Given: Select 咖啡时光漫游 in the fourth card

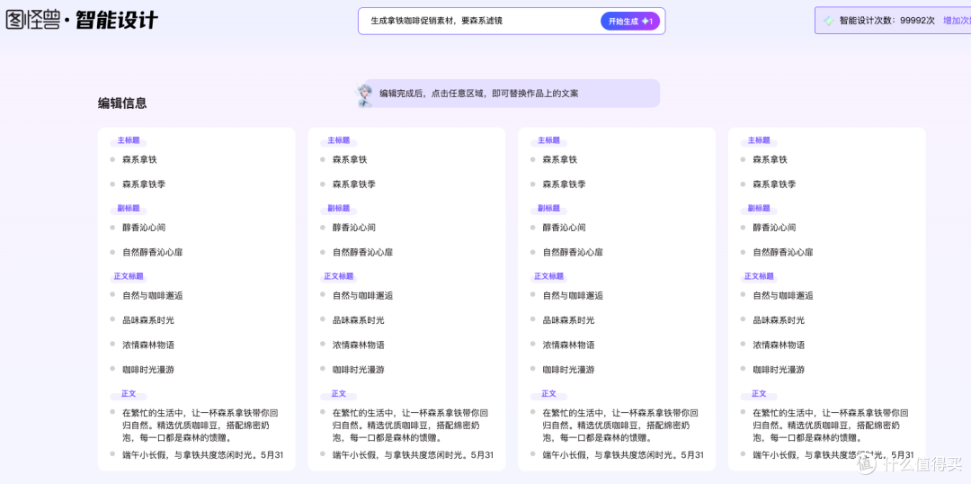Looking at the screenshot, I should pos(779,370).
